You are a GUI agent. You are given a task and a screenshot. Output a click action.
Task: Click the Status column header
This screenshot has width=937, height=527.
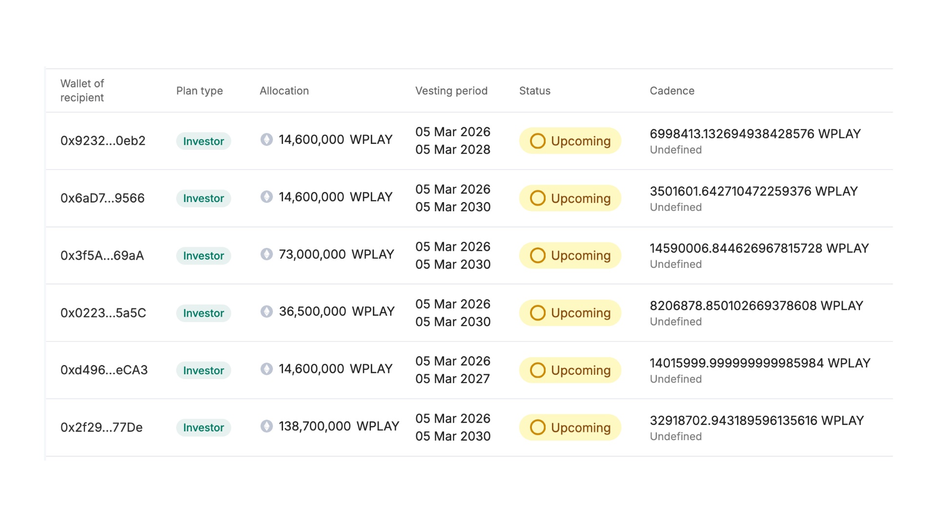[x=535, y=91]
